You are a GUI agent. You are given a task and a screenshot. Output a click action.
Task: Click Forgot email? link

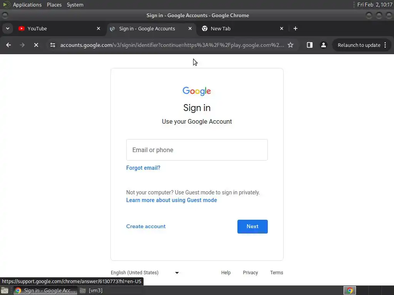click(x=143, y=168)
